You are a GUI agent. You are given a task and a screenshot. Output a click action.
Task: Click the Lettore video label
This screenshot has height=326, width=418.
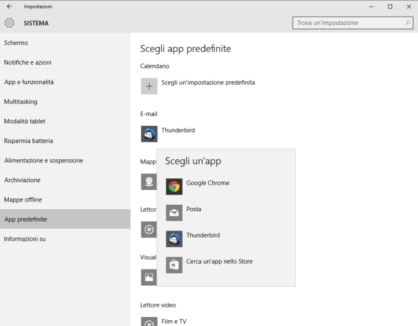[x=158, y=305]
